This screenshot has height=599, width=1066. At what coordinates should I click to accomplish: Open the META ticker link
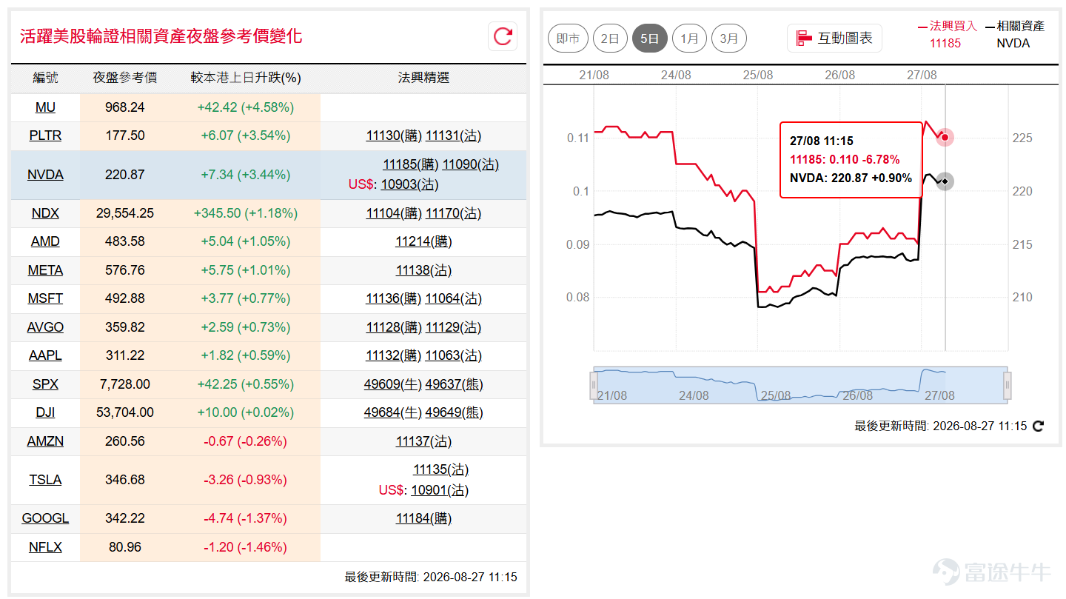point(45,270)
